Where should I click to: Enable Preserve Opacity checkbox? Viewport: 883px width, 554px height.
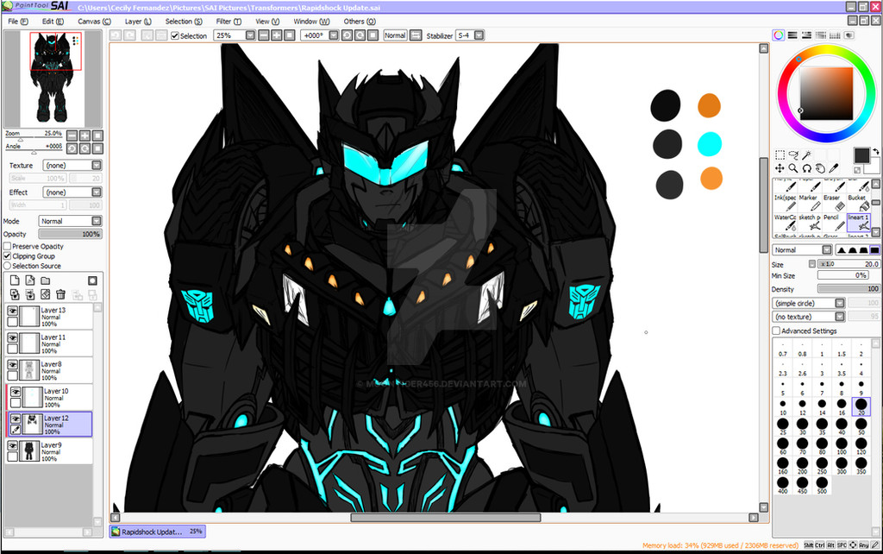pyautogui.click(x=7, y=246)
